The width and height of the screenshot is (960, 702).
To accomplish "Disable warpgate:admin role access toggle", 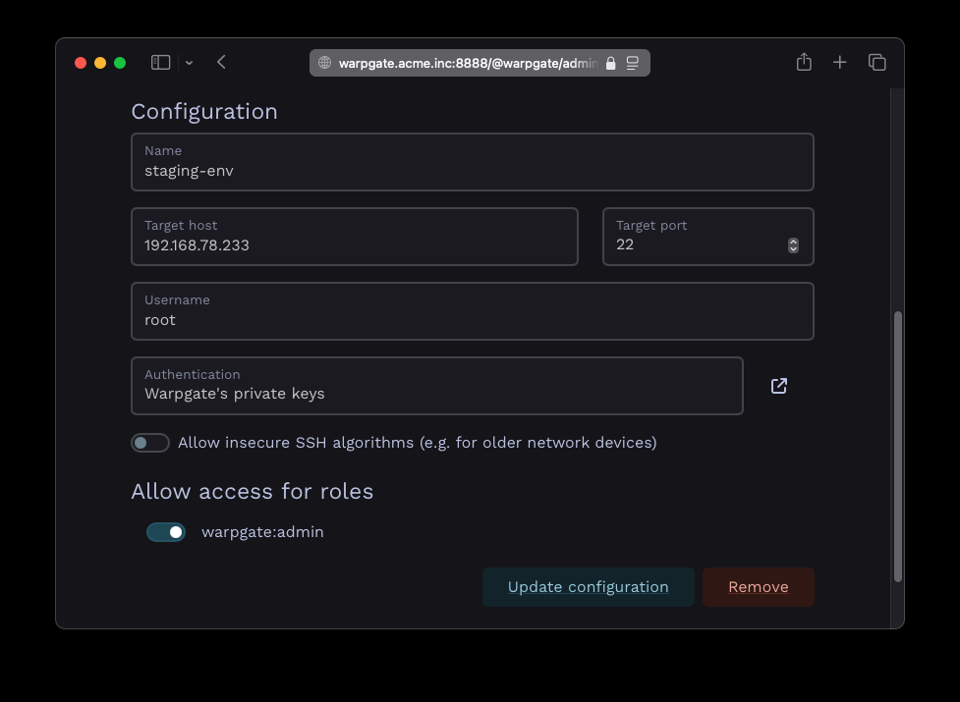I will [166, 532].
